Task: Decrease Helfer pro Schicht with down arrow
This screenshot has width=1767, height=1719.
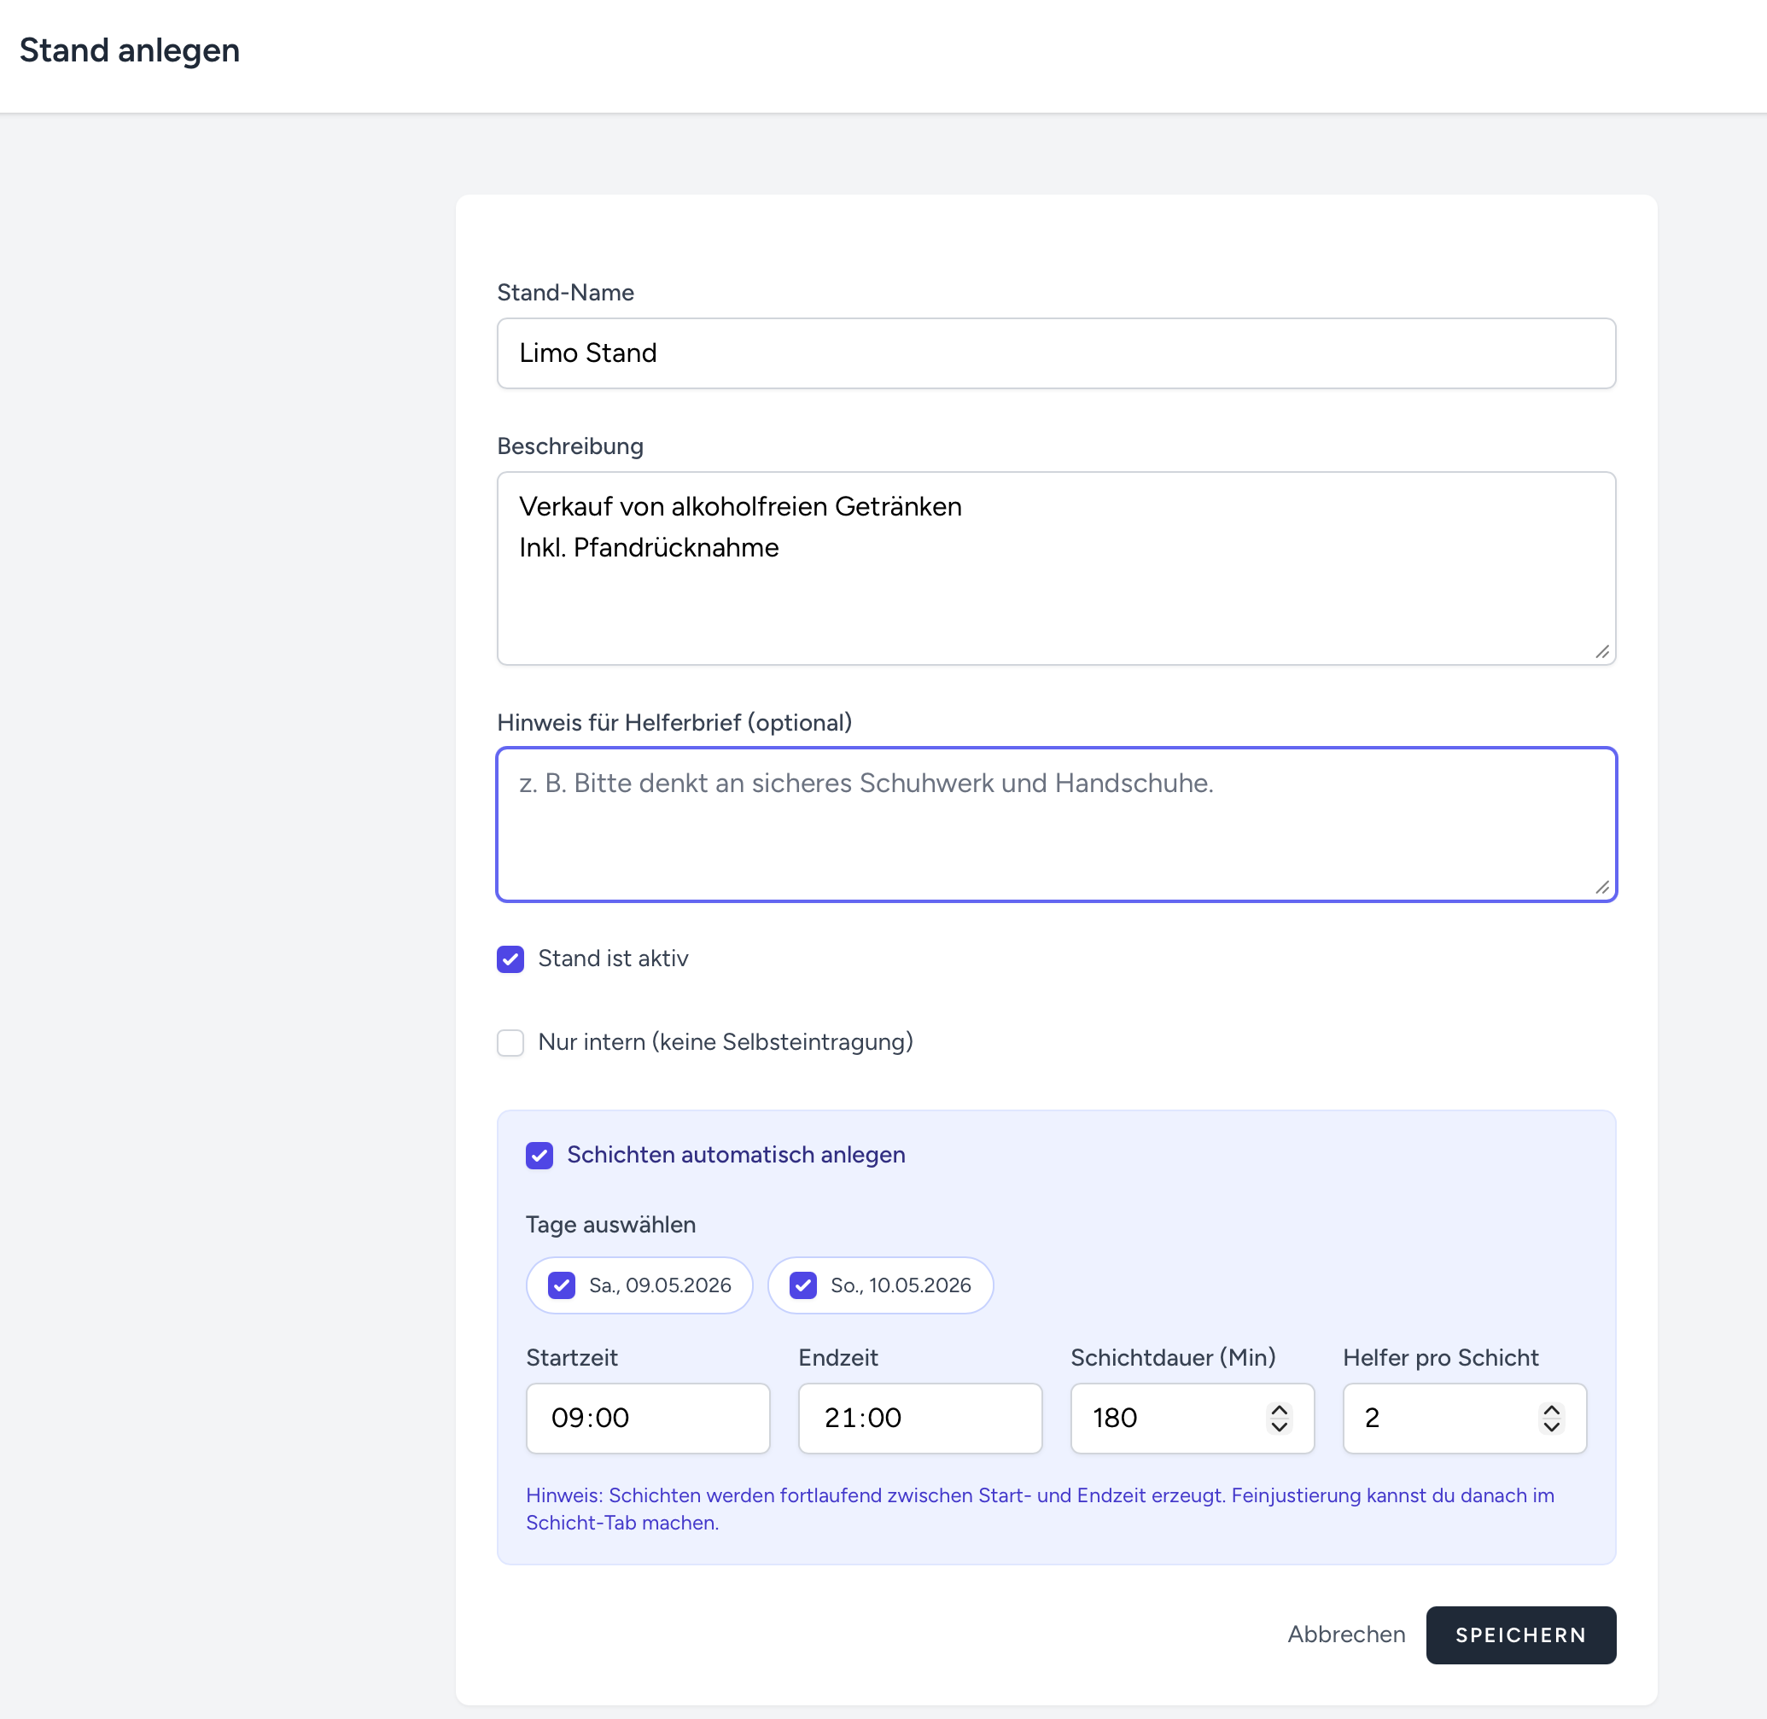Action: click(x=1551, y=1427)
